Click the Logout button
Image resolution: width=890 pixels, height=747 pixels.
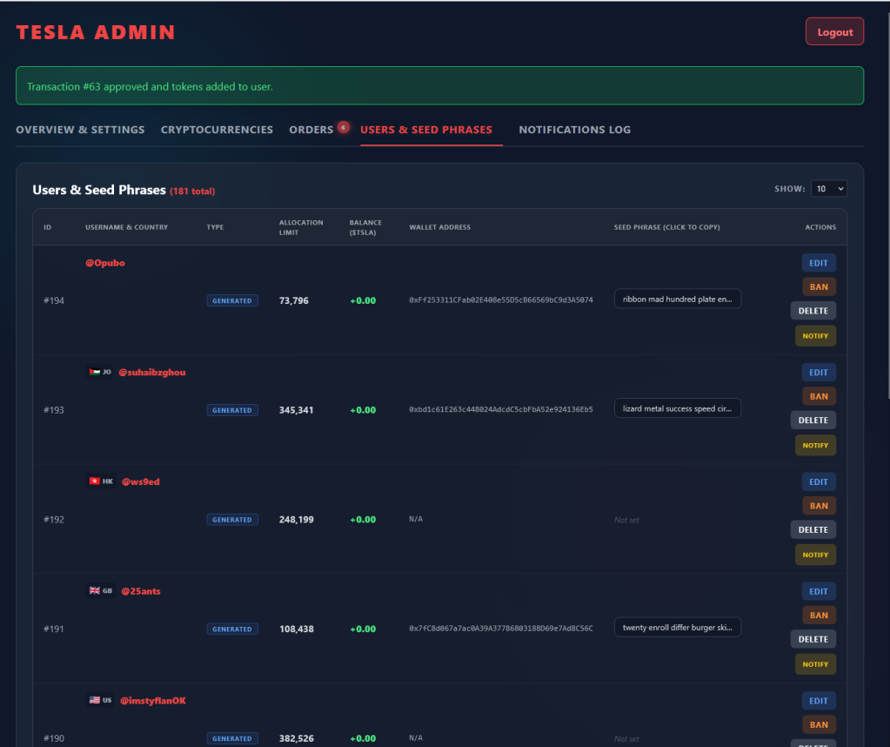point(834,32)
